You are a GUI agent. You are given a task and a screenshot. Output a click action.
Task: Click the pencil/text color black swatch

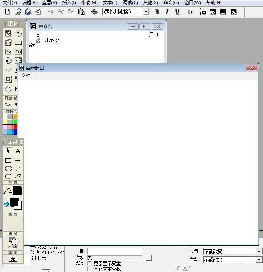17,191
